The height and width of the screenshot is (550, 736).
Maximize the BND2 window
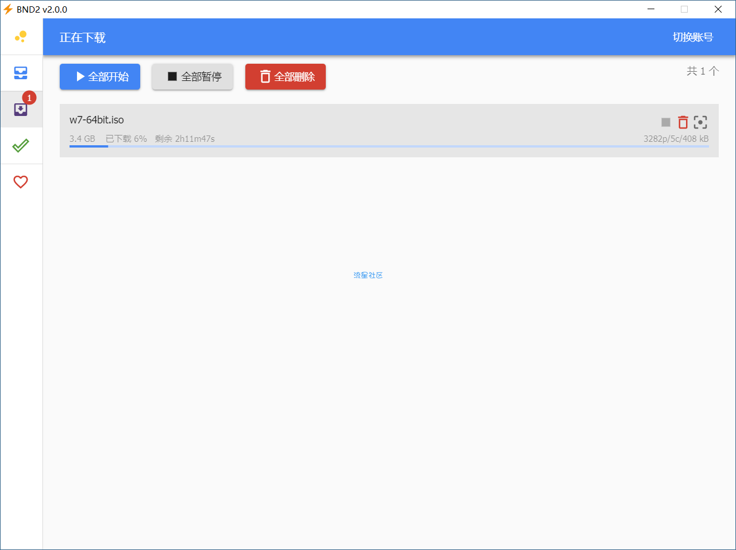(x=684, y=9)
